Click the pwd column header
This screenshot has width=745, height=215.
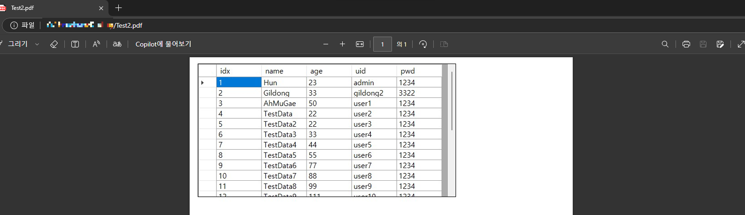[x=419, y=71]
